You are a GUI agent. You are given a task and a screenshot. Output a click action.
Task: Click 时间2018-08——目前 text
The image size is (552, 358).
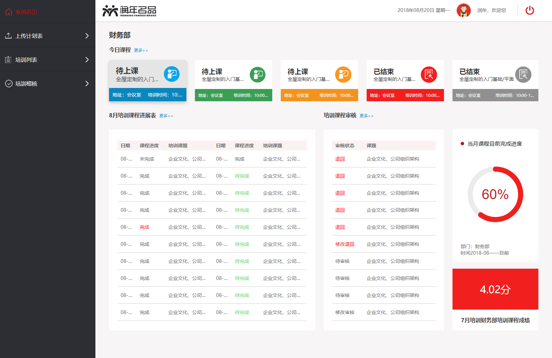pos(485,253)
